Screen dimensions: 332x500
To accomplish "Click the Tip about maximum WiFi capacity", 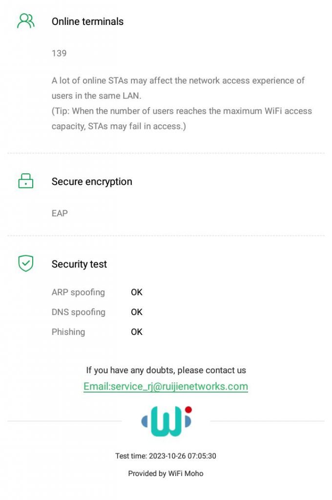I will coord(182,118).
